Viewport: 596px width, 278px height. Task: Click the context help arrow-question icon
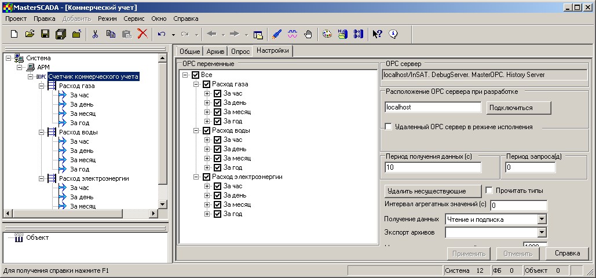pyautogui.click(x=377, y=34)
